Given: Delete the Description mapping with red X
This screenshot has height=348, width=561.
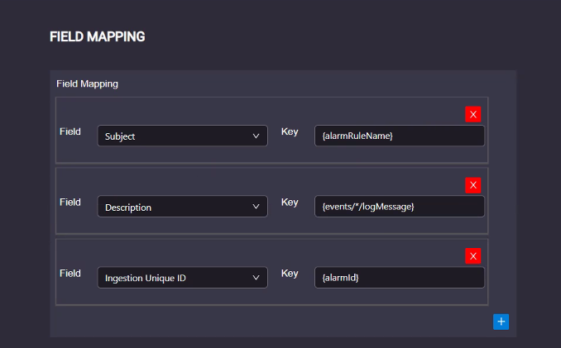Looking at the screenshot, I should tap(472, 185).
